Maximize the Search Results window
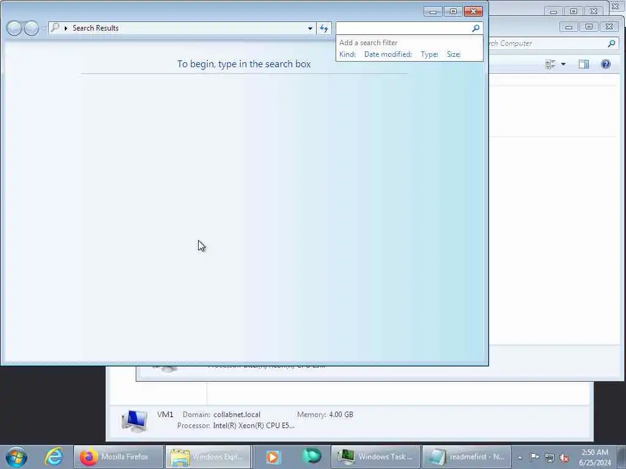626x469 pixels. point(453,12)
